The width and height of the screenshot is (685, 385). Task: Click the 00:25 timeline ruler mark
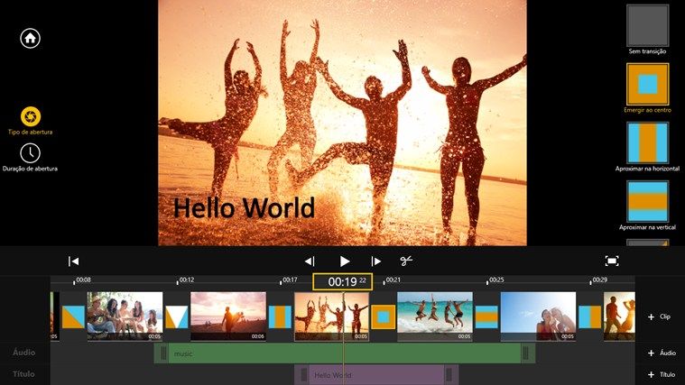click(495, 280)
